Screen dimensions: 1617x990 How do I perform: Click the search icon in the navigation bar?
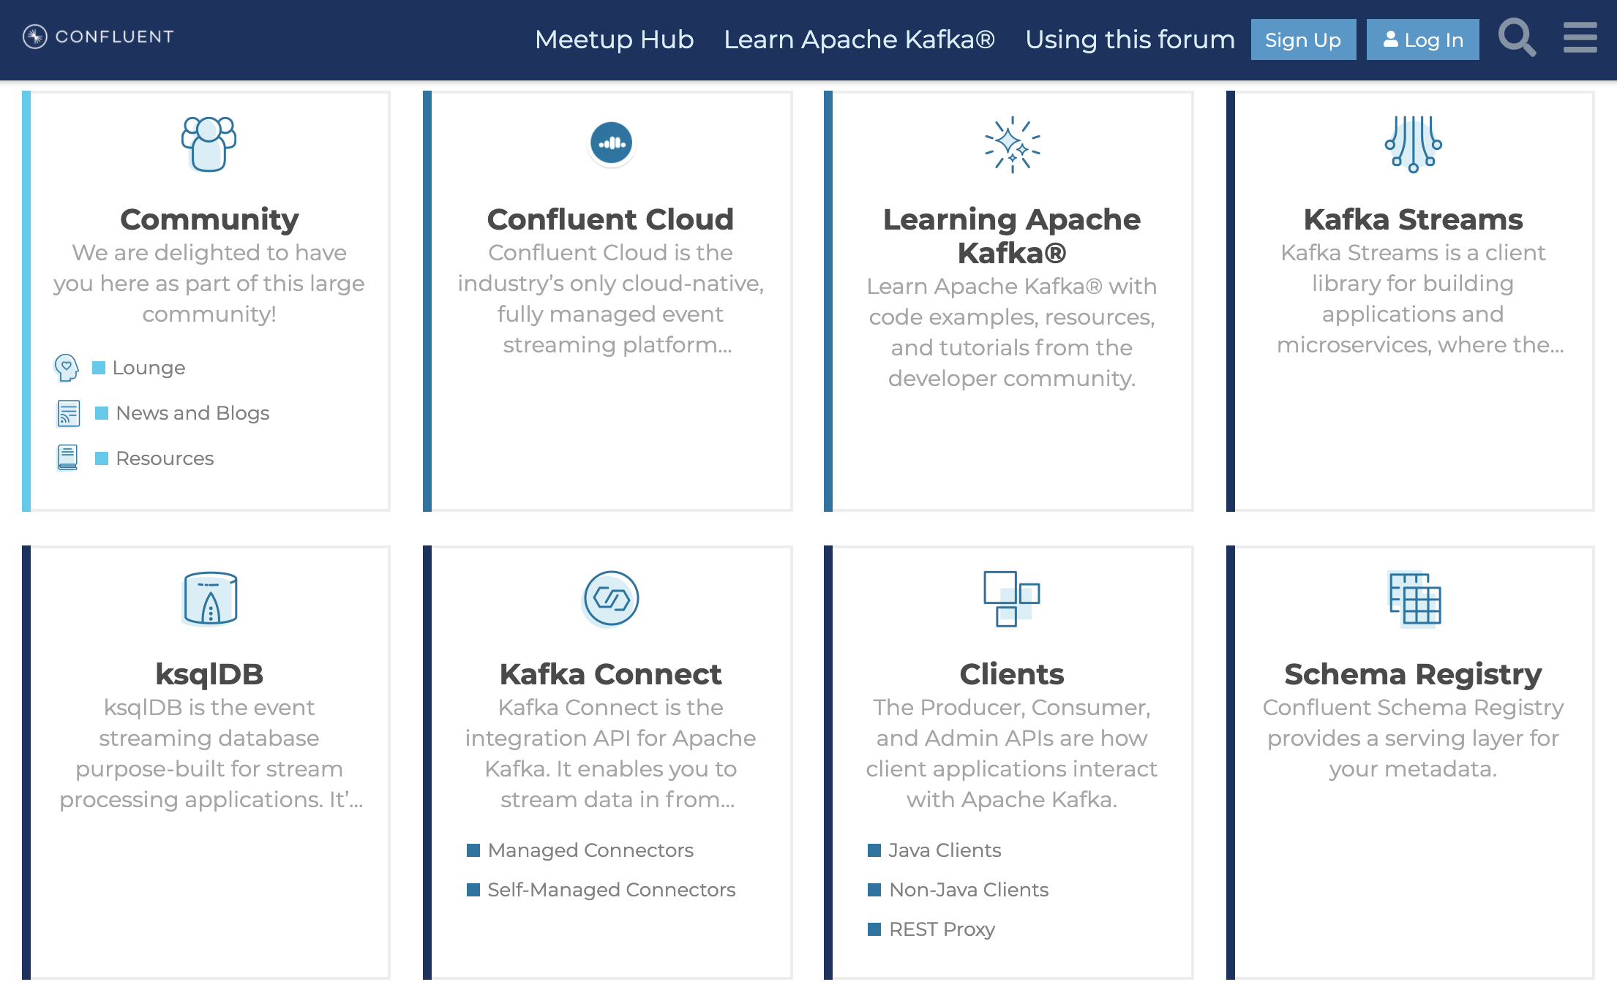[1517, 37]
